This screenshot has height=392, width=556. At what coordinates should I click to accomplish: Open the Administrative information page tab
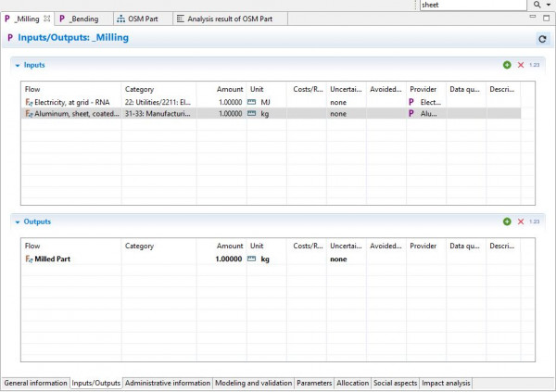(x=168, y=383)
